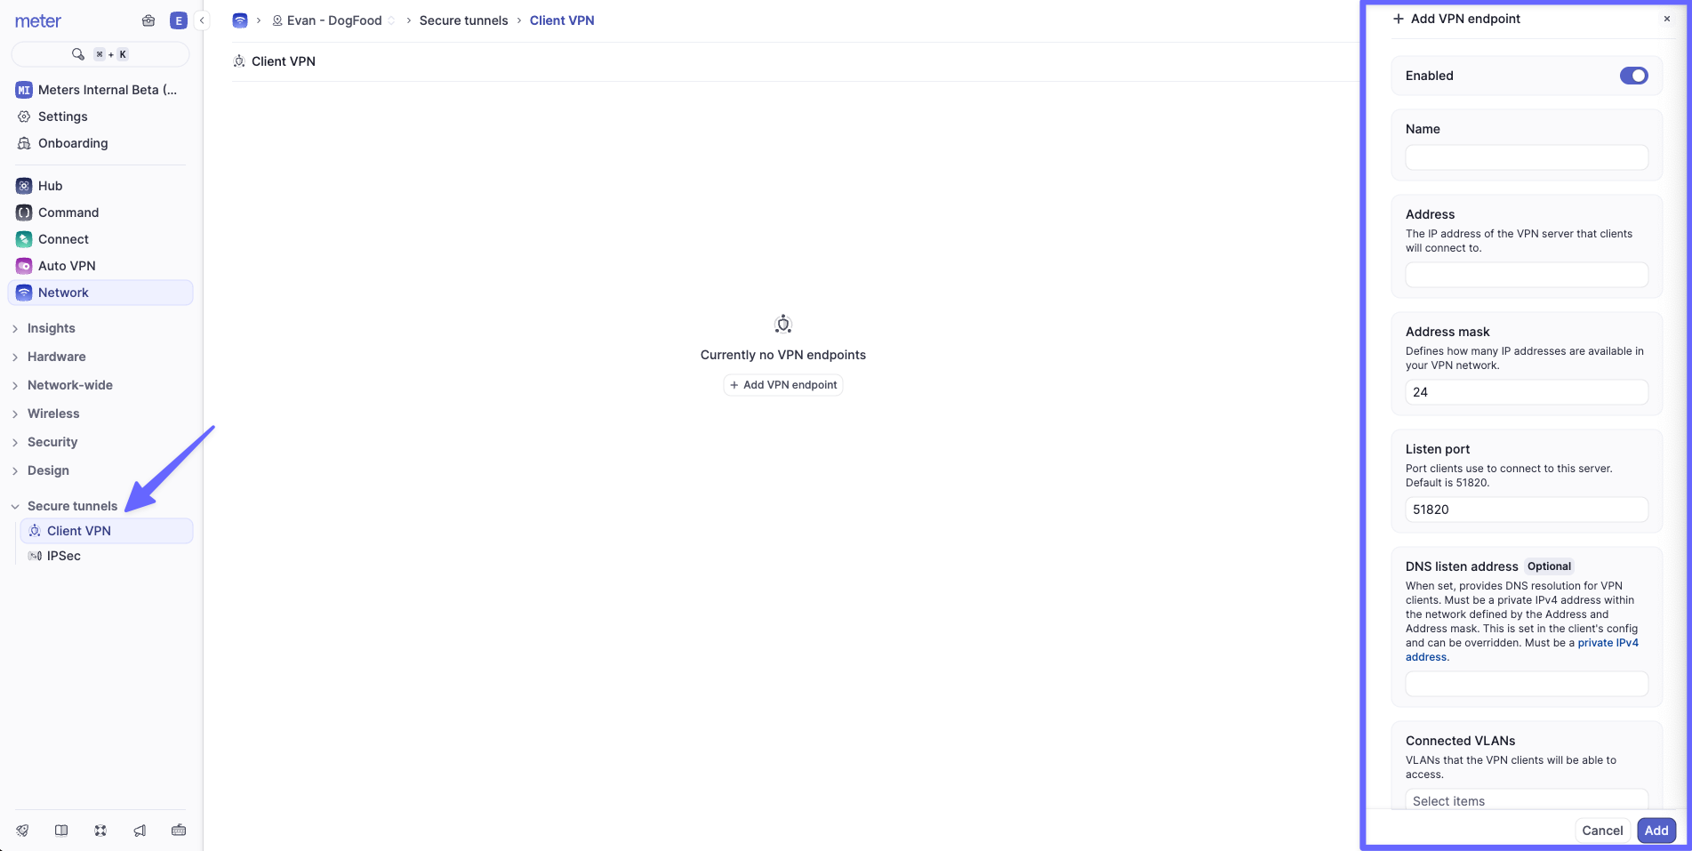Click the rocket icon in bottom bar
The image size is (1692, 851).
click(22, 831)
